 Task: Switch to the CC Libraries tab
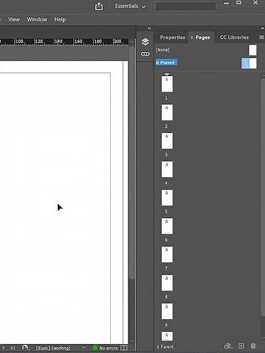(x=234, y=37)
